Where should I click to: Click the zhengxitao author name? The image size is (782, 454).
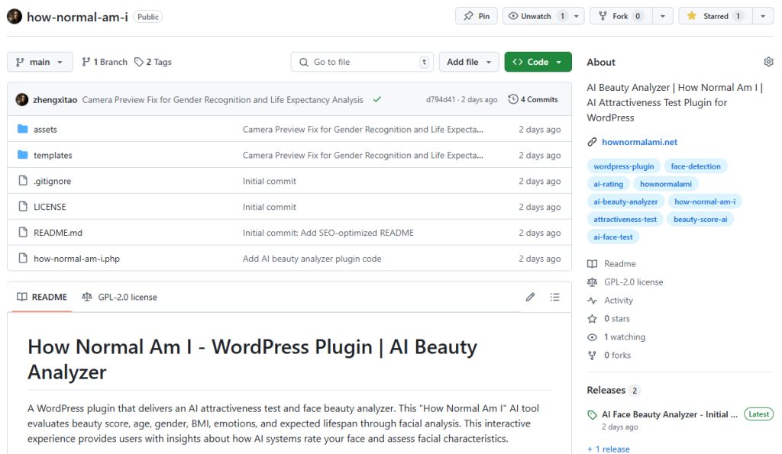pyautogui.click(x=55, y=100)
